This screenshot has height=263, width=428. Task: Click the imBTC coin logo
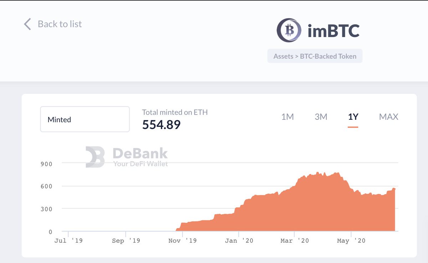289,30
